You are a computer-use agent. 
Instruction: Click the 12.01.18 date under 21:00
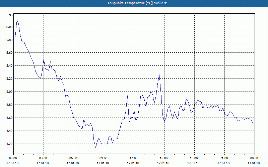(223, 163)
